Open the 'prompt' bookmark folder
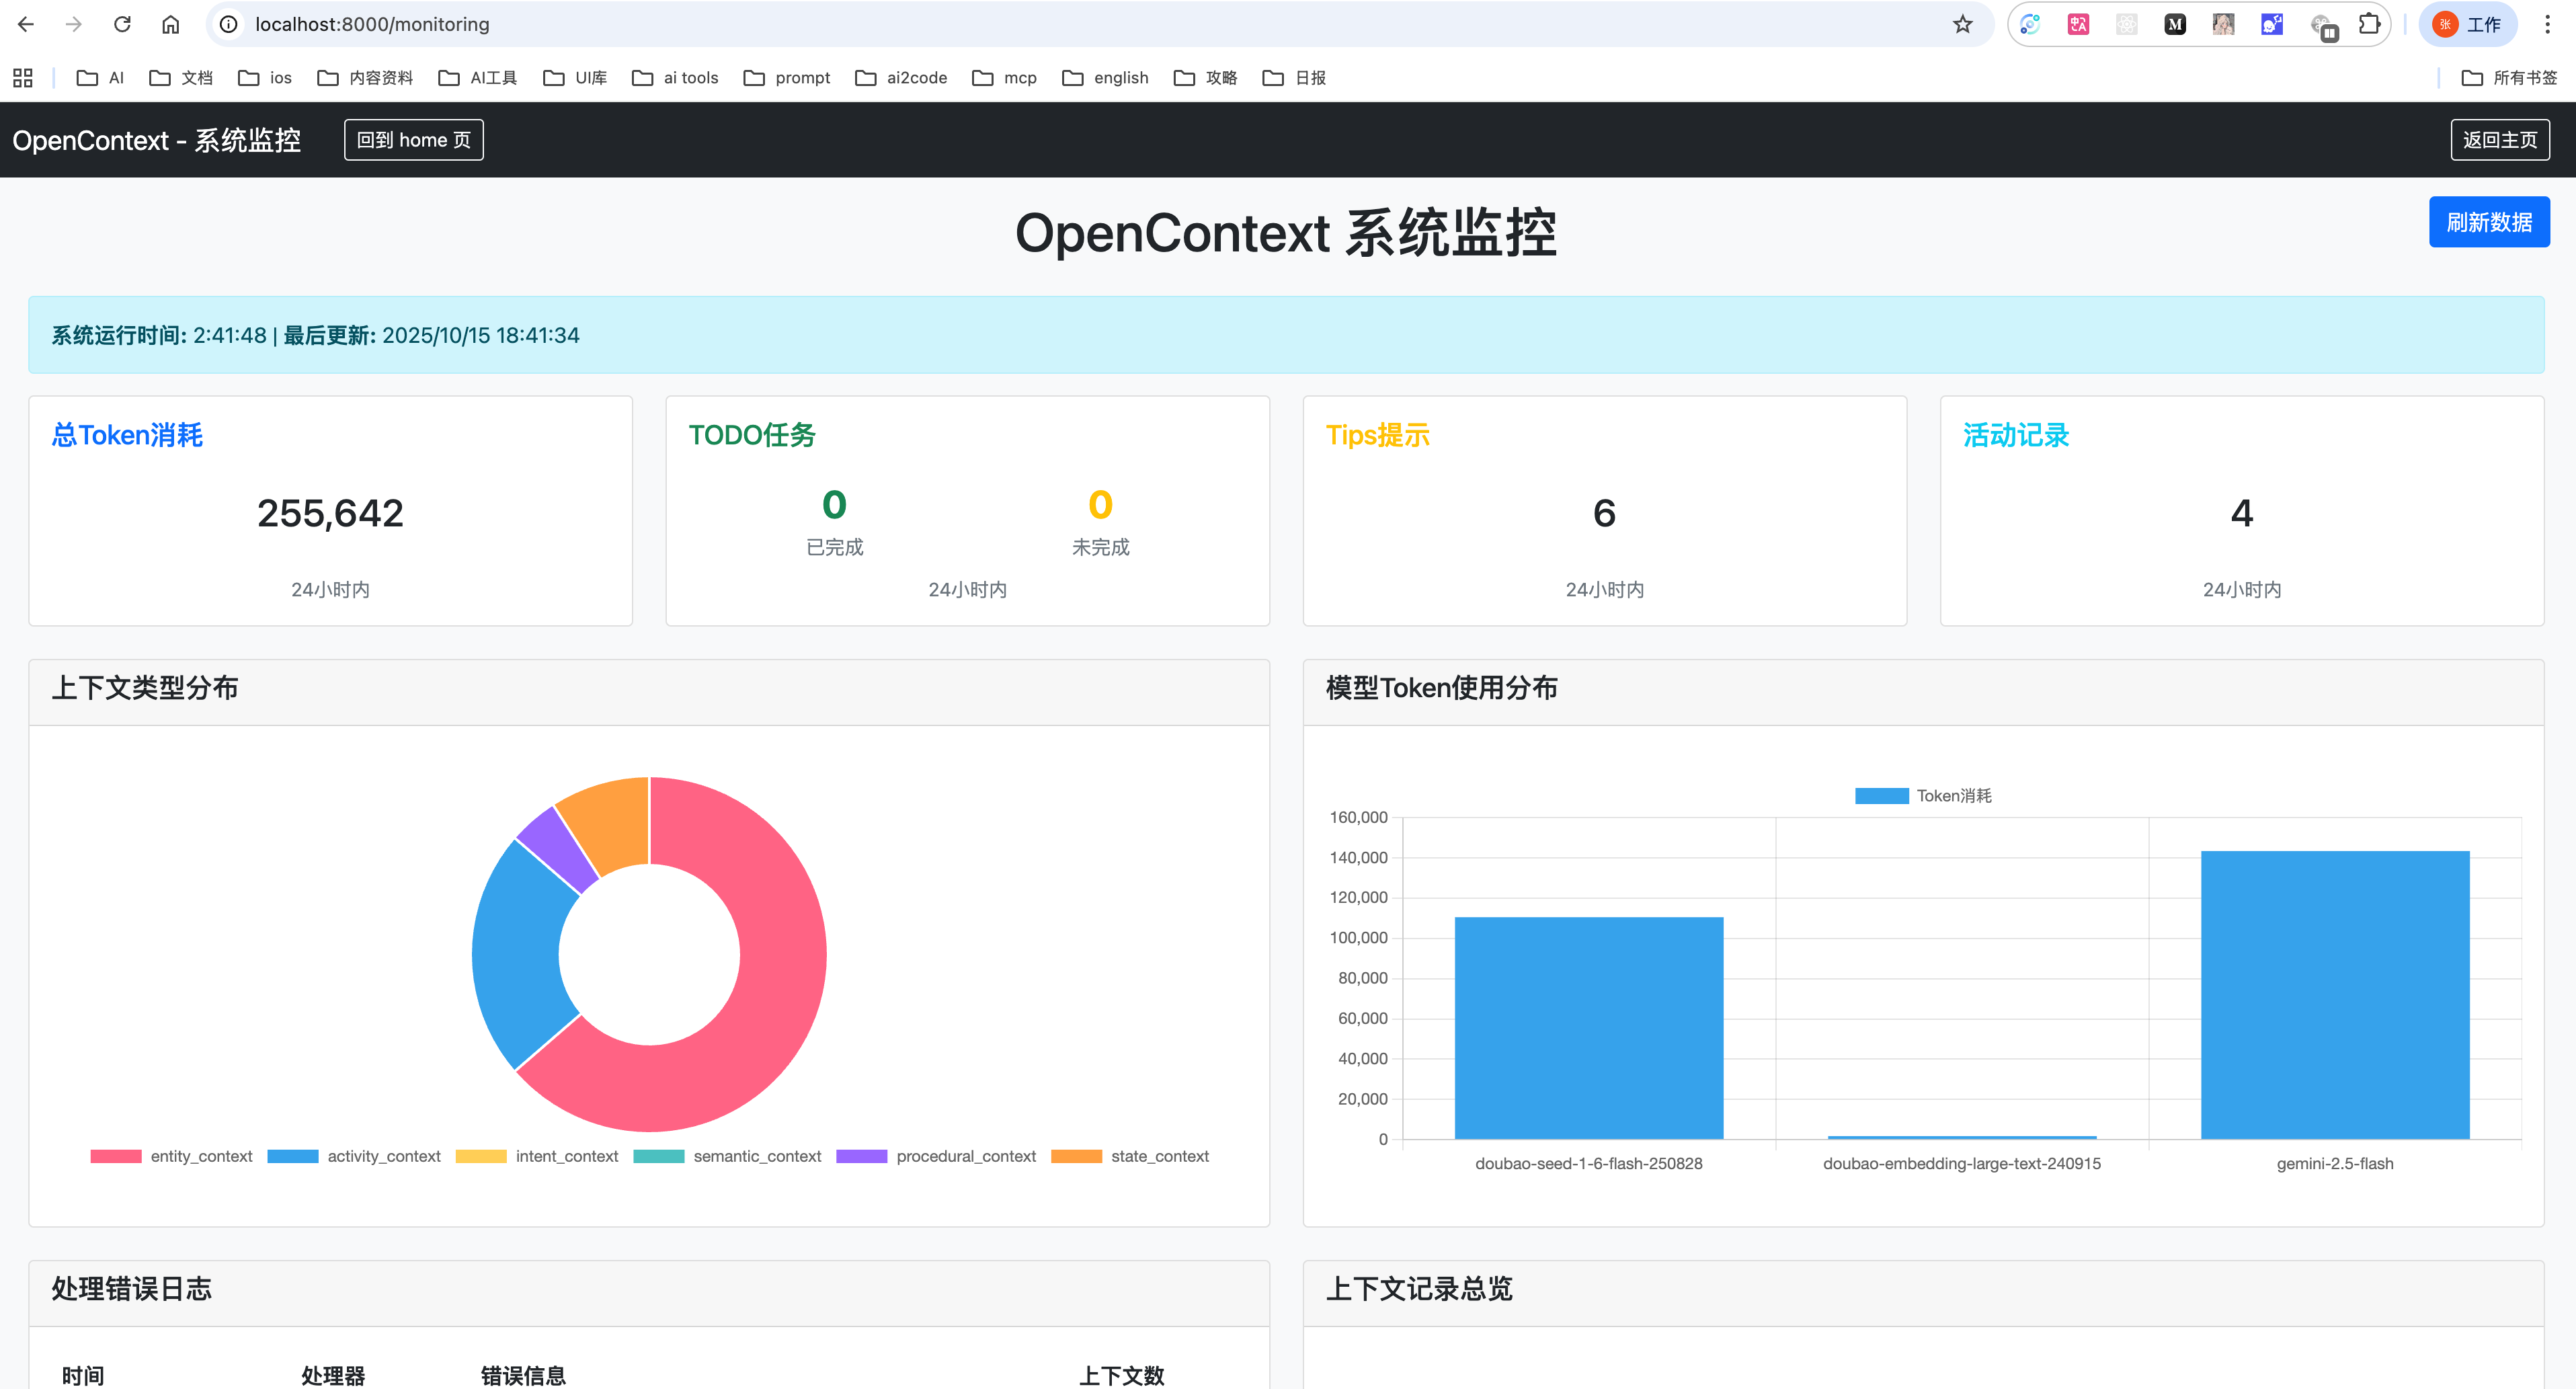 [x=787, y=77]
